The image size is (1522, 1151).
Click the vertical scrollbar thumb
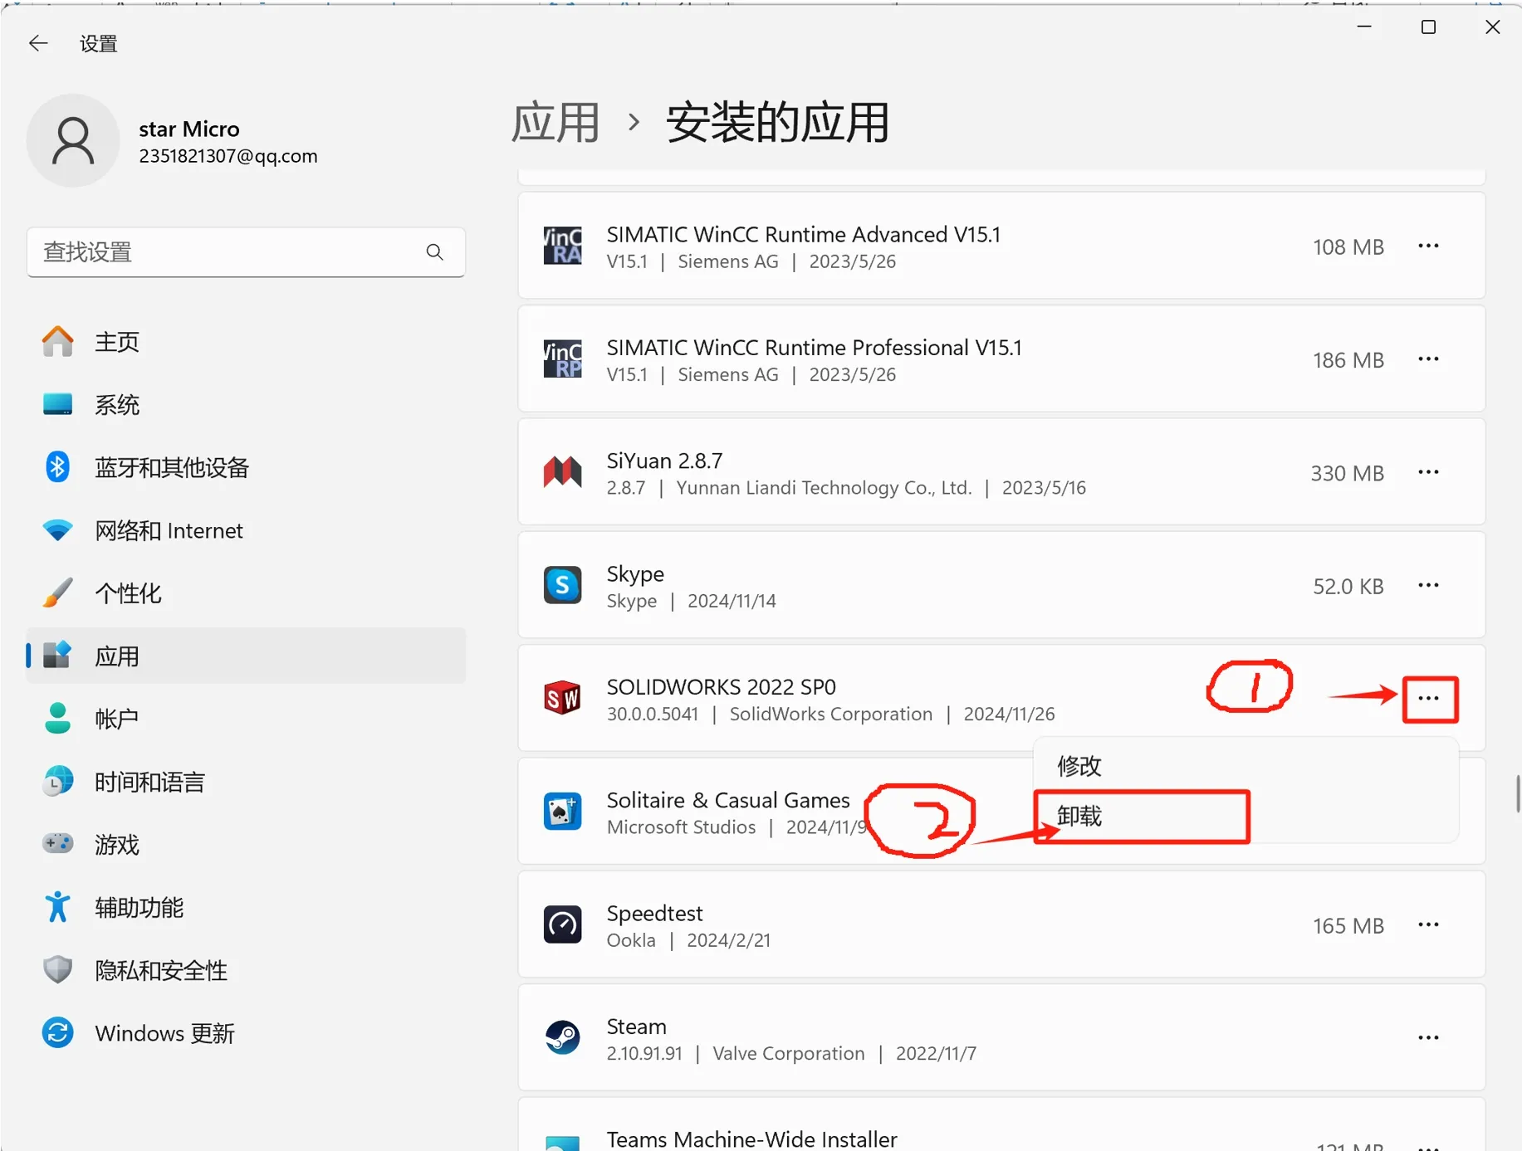[x=1518, y=794]
